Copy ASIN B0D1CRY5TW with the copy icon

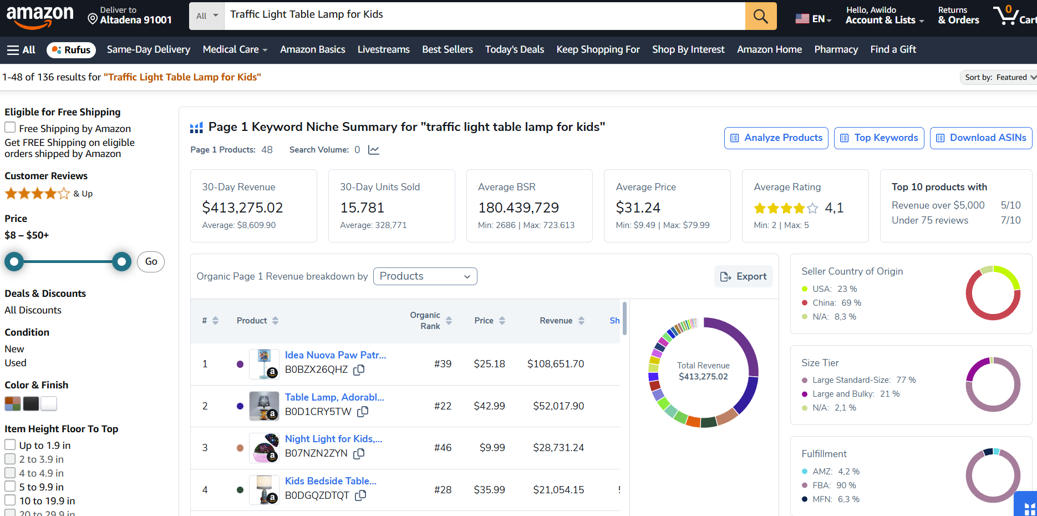point(363,412)
